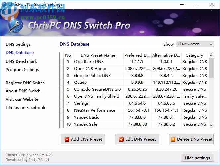Click the row selector beside Cloudflare DNS
This screenshot has height=165, width=220.
[62, 62]
